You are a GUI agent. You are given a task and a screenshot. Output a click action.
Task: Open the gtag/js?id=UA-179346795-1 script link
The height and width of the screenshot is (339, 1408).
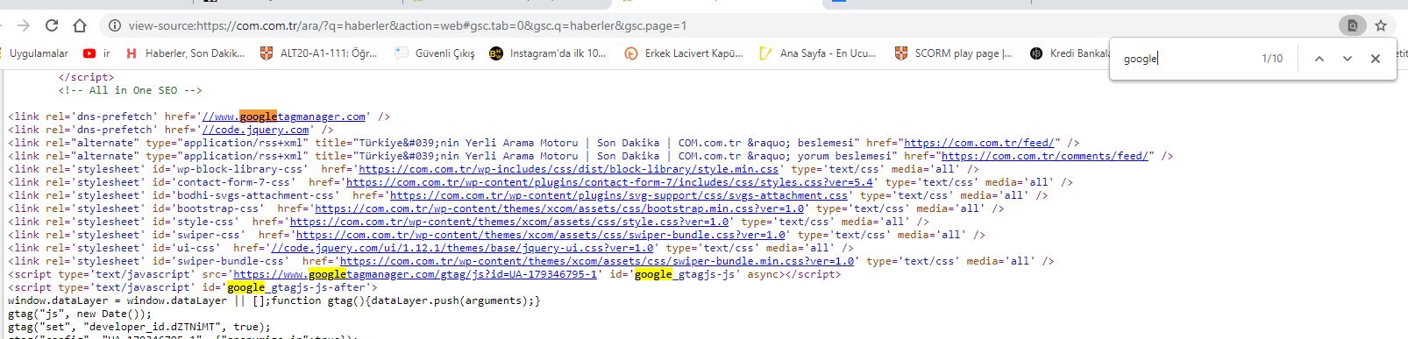(415, 274)
